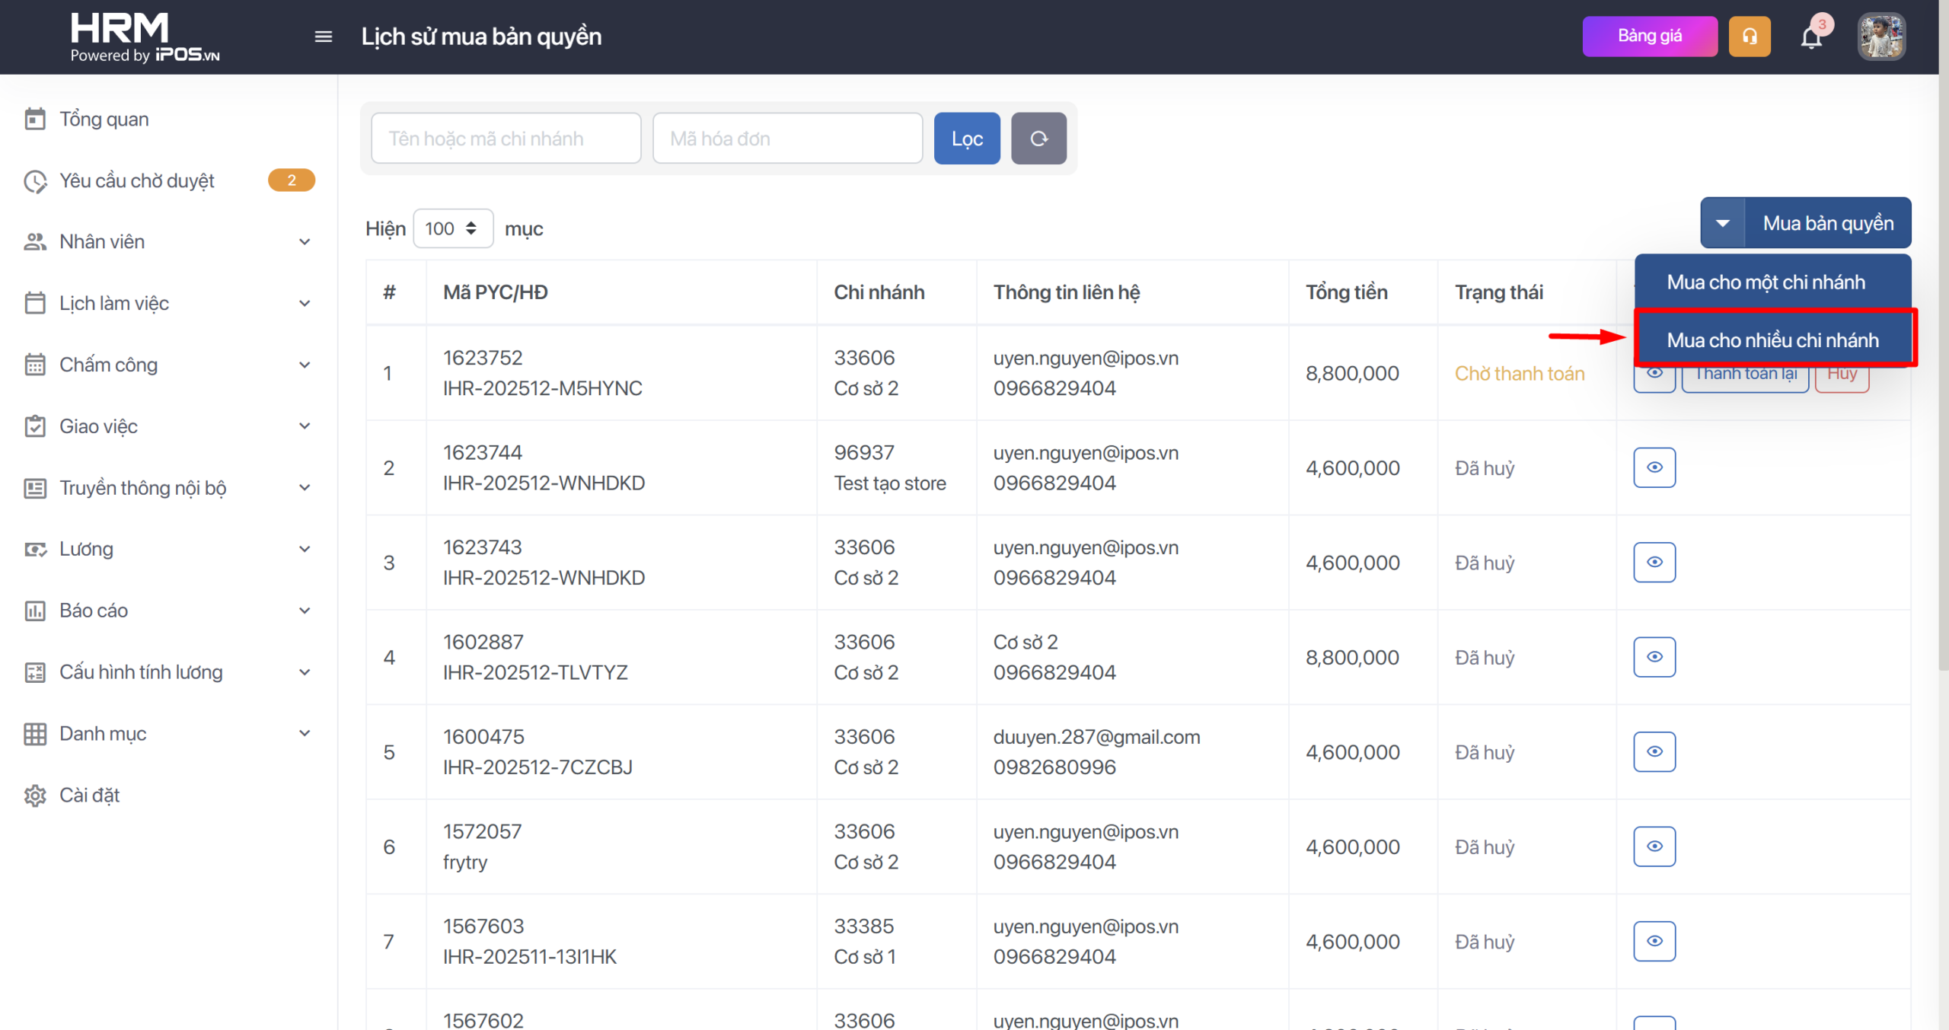The image size is (1949, 1030).
Task: Select Mua cho nhiều chi nhánh option
Action: pyautogui.click(x=1772, y=340)
